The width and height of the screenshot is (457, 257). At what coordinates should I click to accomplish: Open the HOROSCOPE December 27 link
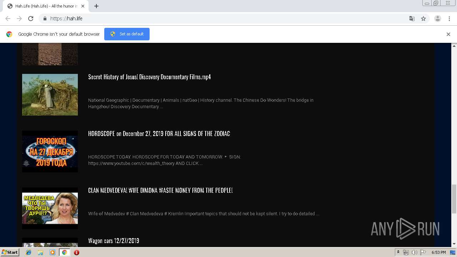coord(159,133)
